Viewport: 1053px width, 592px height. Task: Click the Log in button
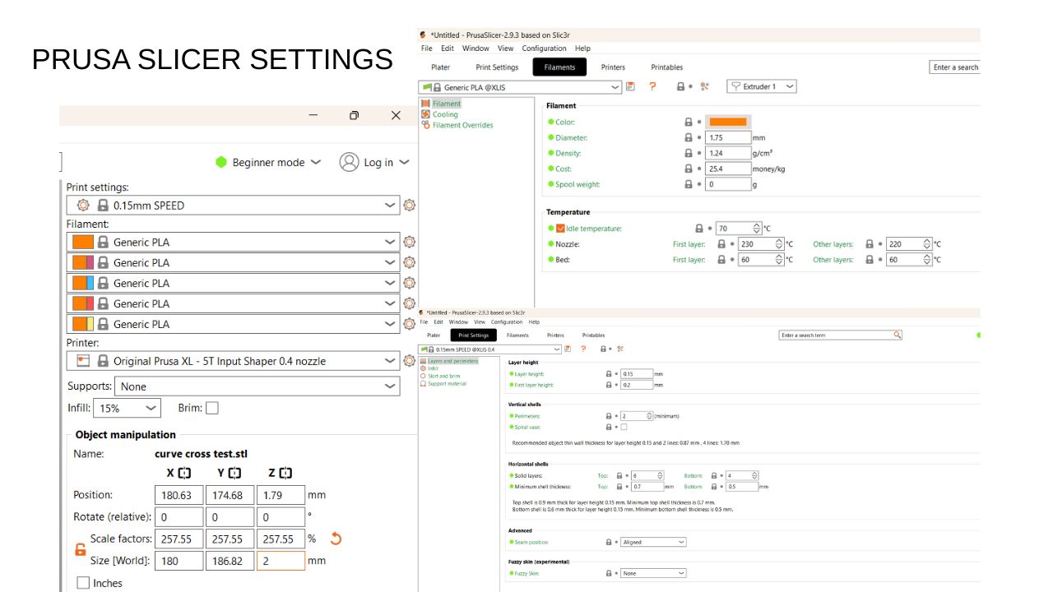374,163
